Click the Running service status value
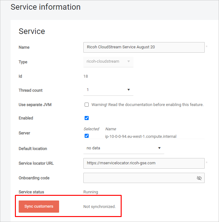The image size is (219, 222). point(91,192)
